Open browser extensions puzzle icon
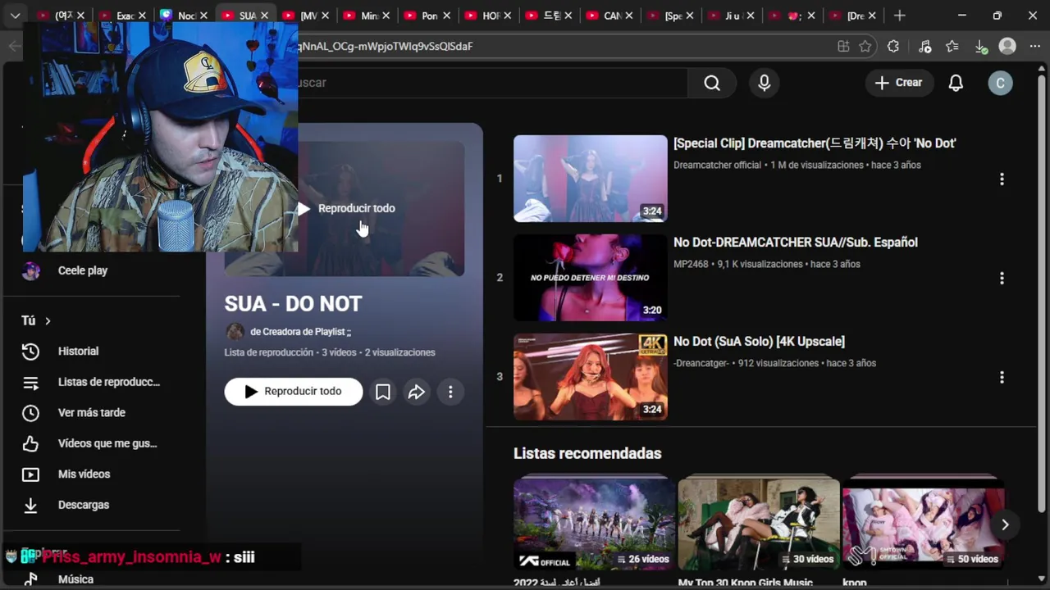 click(893, 47)
